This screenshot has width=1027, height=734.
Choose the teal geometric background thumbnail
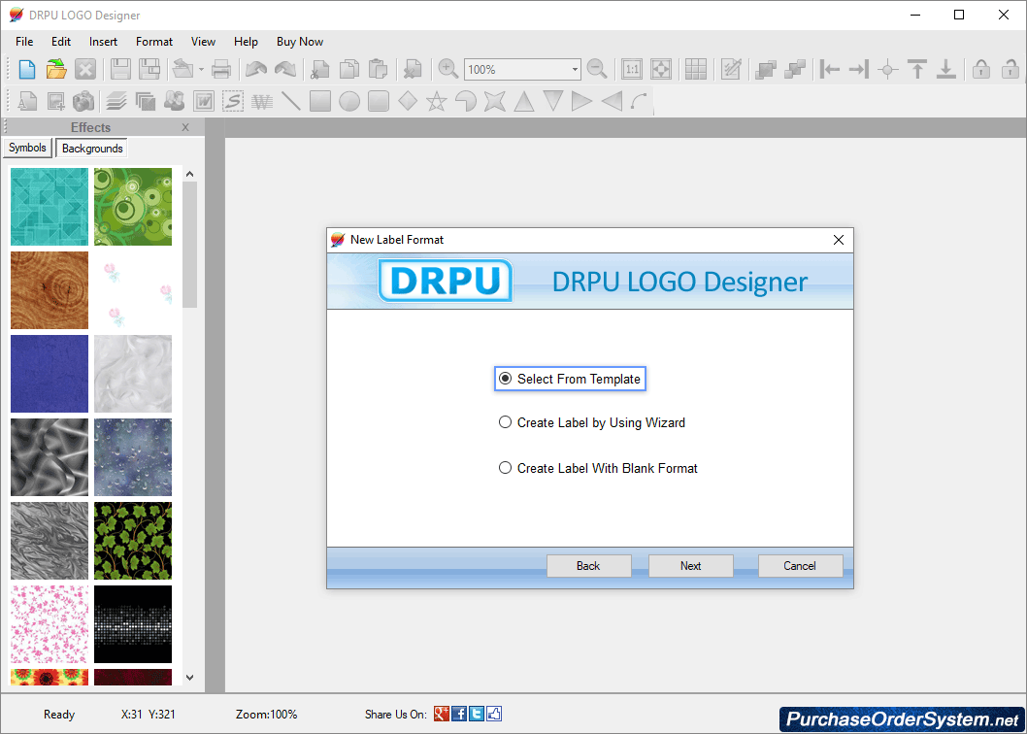(x=50, y=207)
